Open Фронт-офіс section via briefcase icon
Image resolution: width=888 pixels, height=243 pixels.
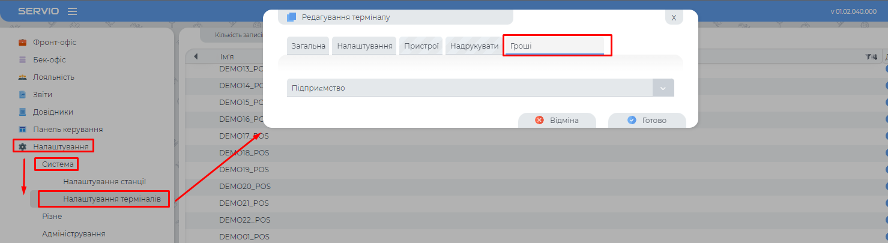pyautogui.click(x=22, y=43)
